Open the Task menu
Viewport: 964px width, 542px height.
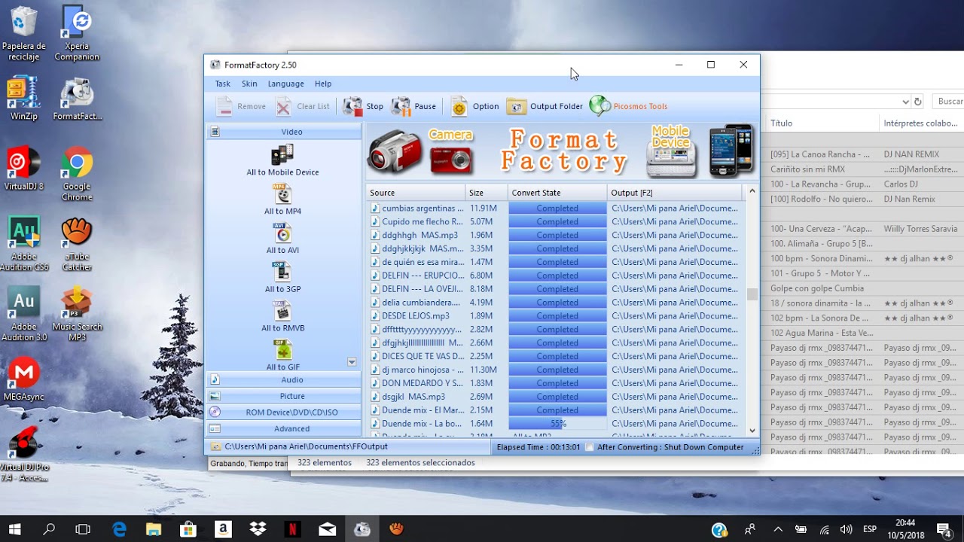coord(223,84)
